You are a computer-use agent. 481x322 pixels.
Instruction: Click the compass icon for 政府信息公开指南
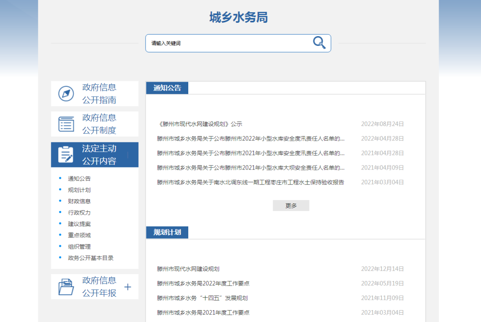tap(66, 94)
